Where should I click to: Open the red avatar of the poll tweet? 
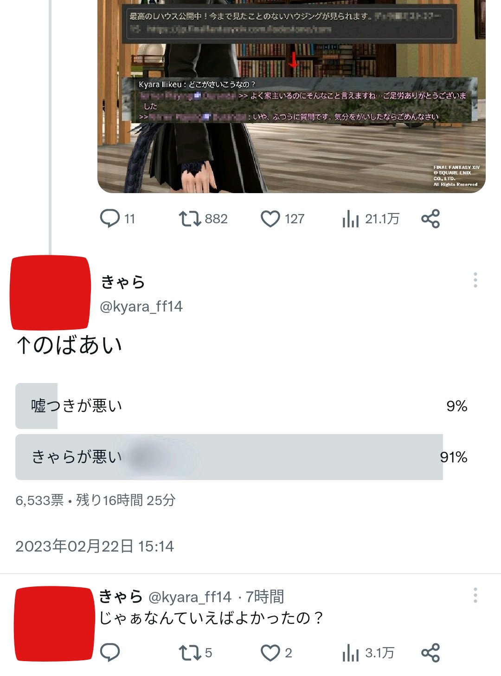coord(50,292)
